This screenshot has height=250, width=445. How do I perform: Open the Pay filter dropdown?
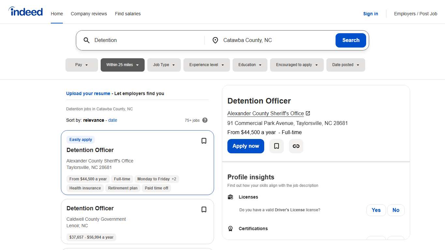point(81,65)
